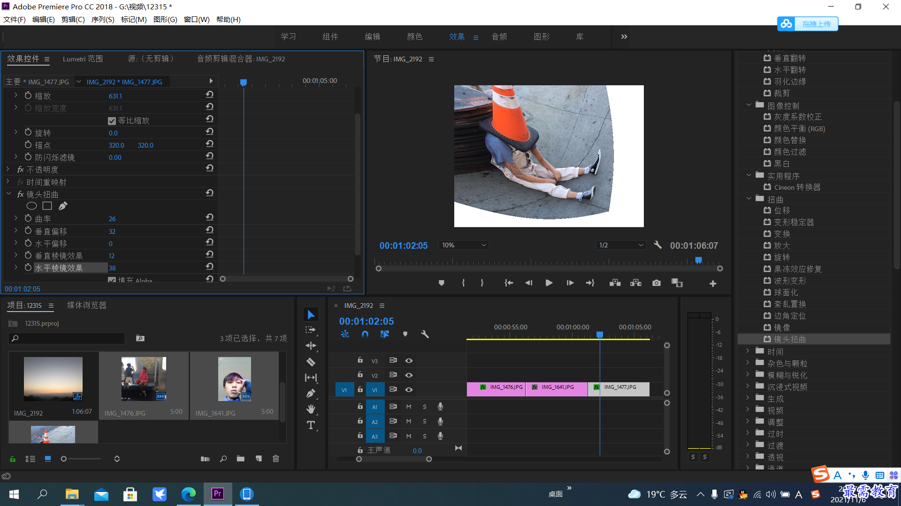Reset the 曲率 parameter
The height and width of the screenshot is (506, 901).
[210, 217]
